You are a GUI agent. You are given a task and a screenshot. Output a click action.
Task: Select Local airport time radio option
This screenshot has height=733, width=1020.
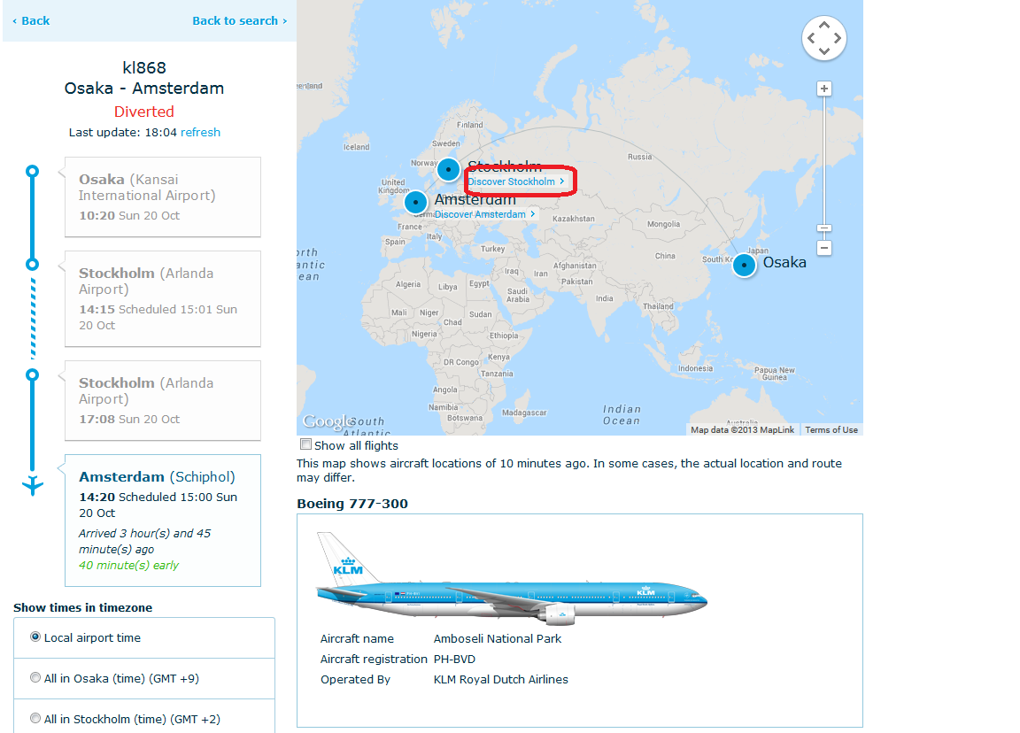point(35,637)
